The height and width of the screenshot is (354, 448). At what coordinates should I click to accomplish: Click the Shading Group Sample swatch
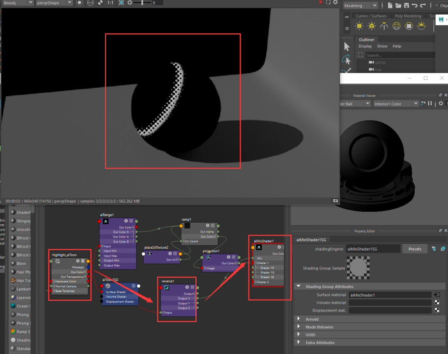pyautogui.click(x=358, y=268)
